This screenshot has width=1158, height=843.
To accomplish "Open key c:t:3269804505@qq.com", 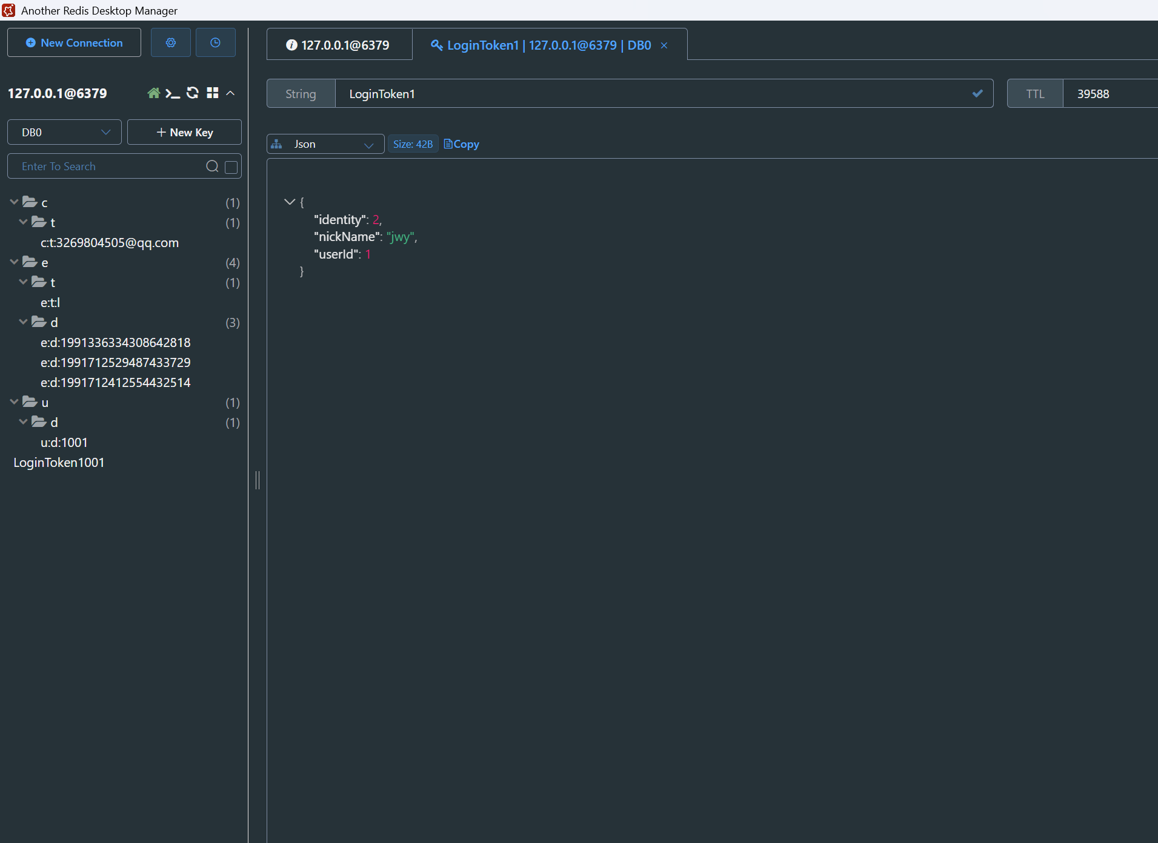I will pyautogui.click(x=109, y=242).
